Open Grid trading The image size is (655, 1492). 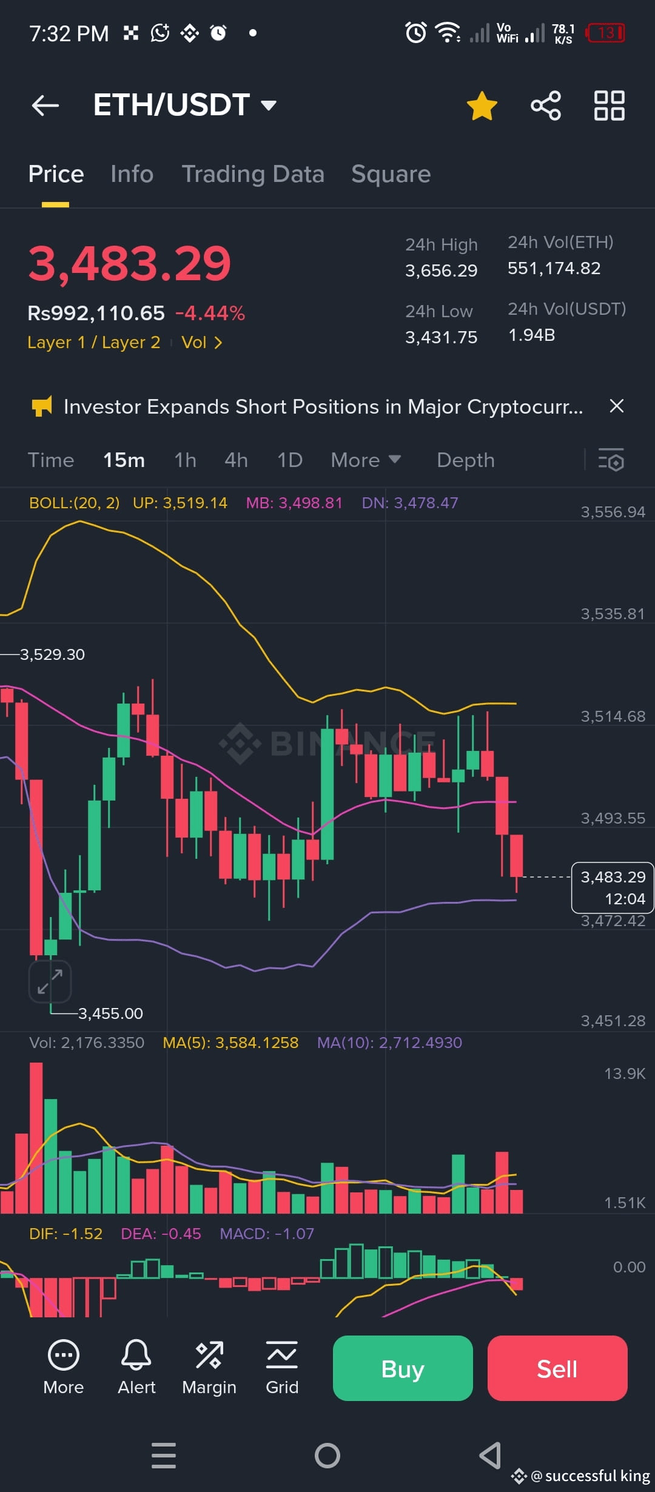coord(282,1368)
